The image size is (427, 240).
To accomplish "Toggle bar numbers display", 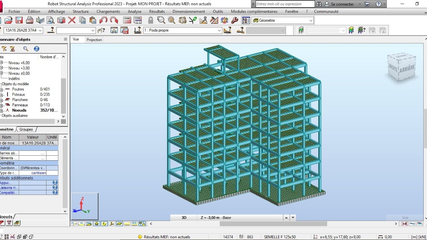I will pos(82,224).
